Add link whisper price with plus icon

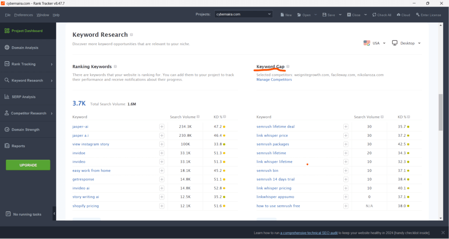[346, 136]
